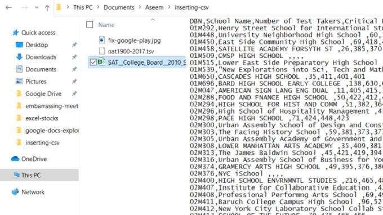Click the Excel icon of SAT_College_Board file

[x=101, y=62]
